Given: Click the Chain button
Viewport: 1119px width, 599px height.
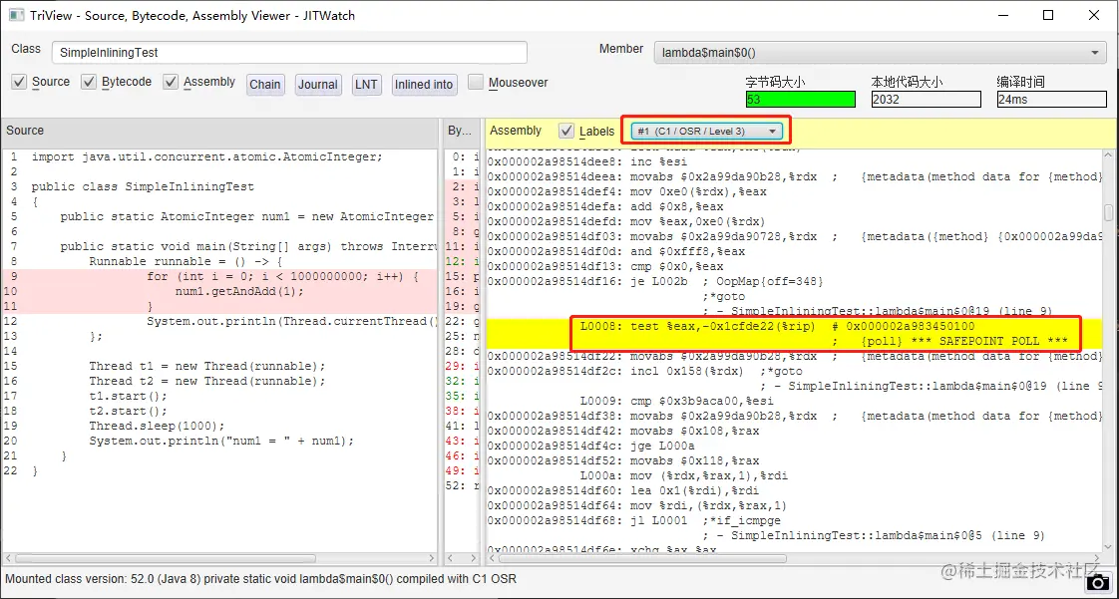Looking at the screenshot, I should pyautogui.click(x=264, y=84).
